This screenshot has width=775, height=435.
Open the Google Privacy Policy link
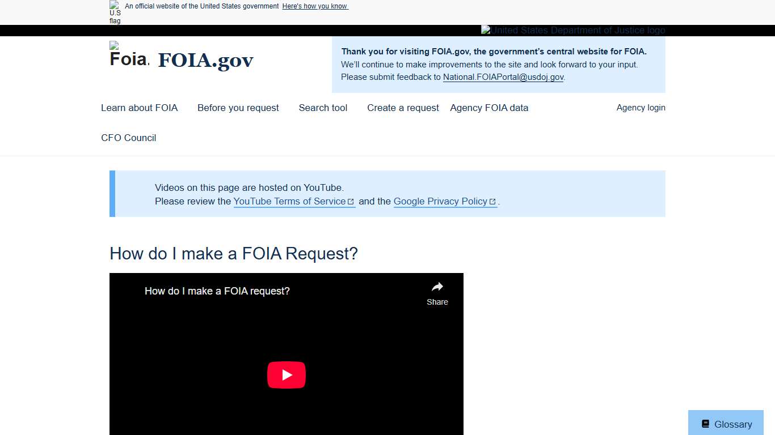pyautogui.click(x=440, y=201)
